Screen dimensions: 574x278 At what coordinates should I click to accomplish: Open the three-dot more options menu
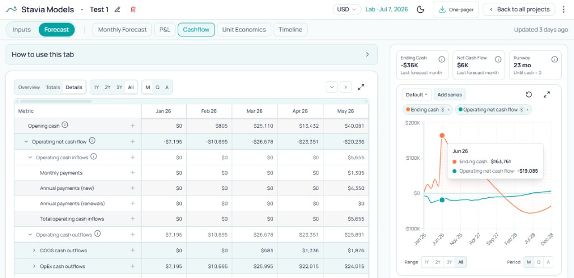[x=564, y=10]
